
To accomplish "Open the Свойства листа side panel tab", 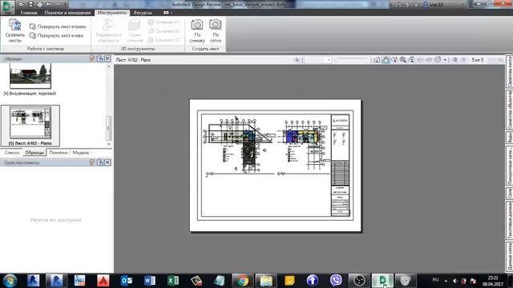I will tap(510, 71).
